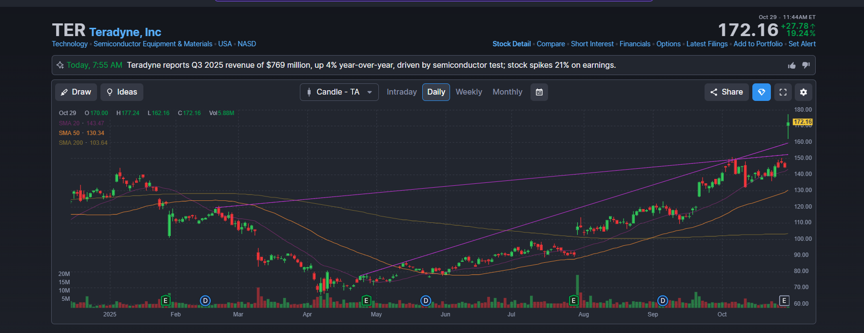Click the Draw pencil tool

tap(76, 92)
